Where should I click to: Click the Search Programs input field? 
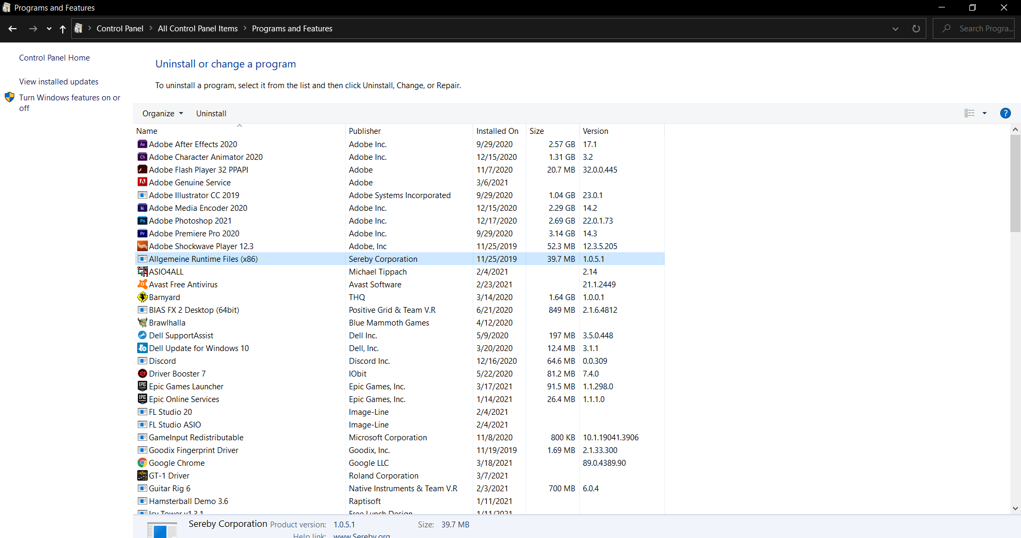tap(974, 29)
